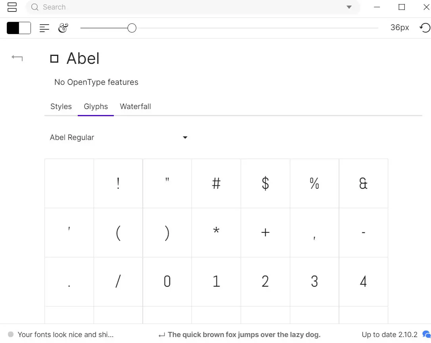Click the magnifier search icon

(35, 7)
